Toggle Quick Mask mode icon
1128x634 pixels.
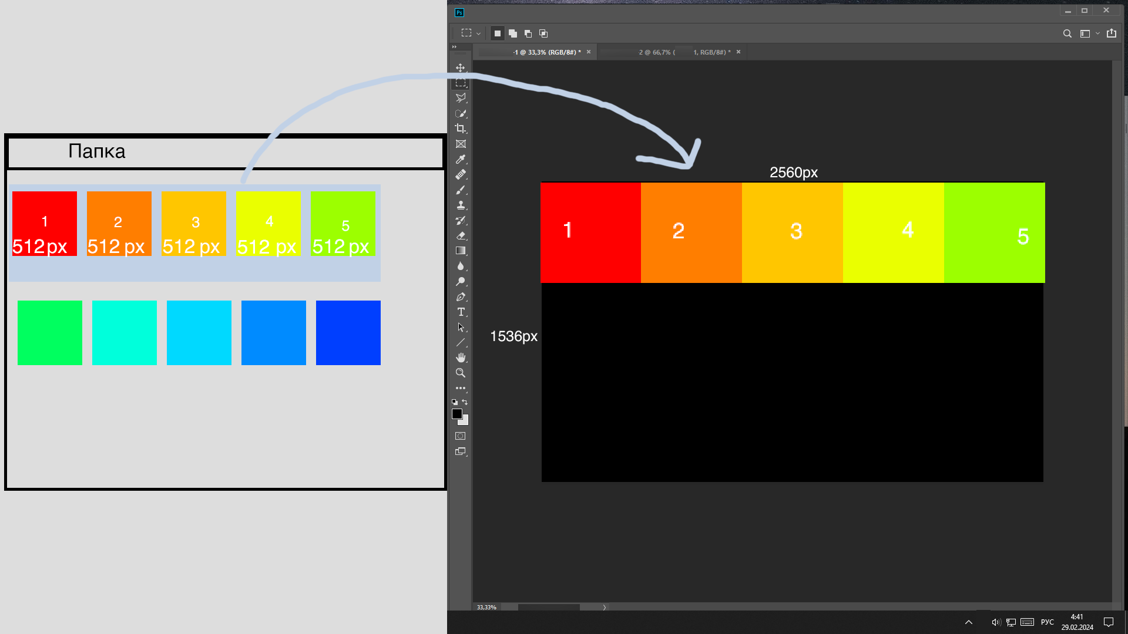tap(461, 436)
